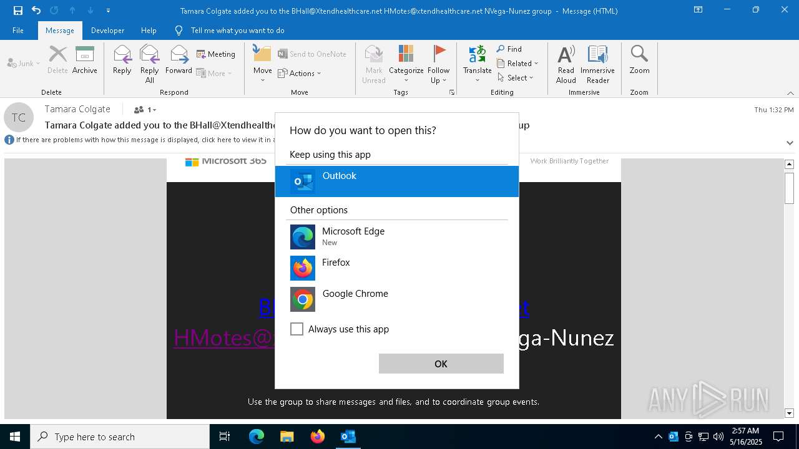This screenshot has width=799, height=449.
Task: Open the File tab
Action: pyautogui.click(x=18, y=31)
